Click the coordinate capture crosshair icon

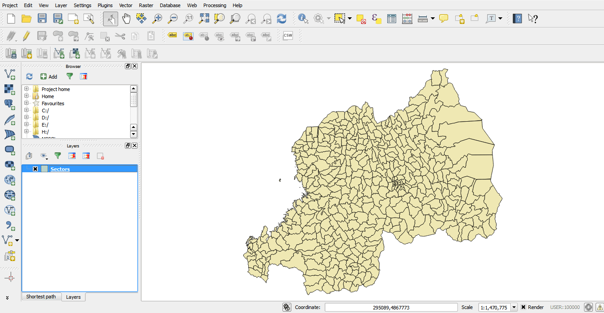(x=10, y=277)
